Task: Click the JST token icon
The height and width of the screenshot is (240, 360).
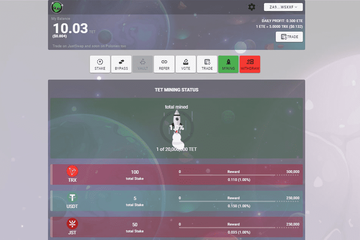Action: pos(72,224)
